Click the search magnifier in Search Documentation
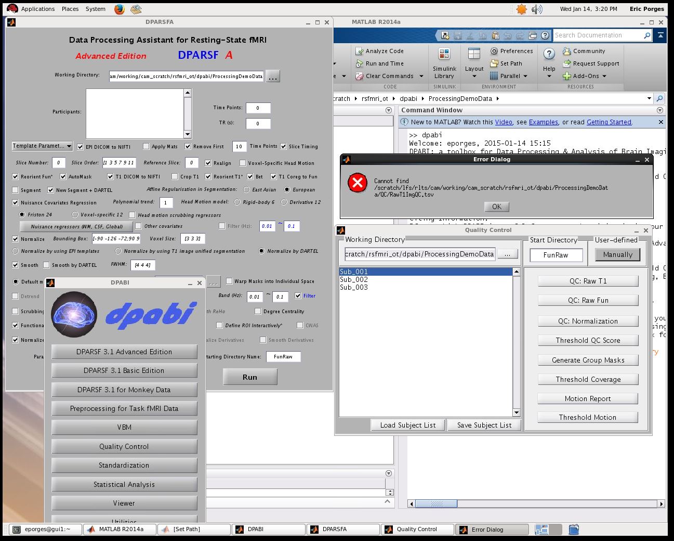This screenshot has width=674, height=541. click(x=647, y=35)
